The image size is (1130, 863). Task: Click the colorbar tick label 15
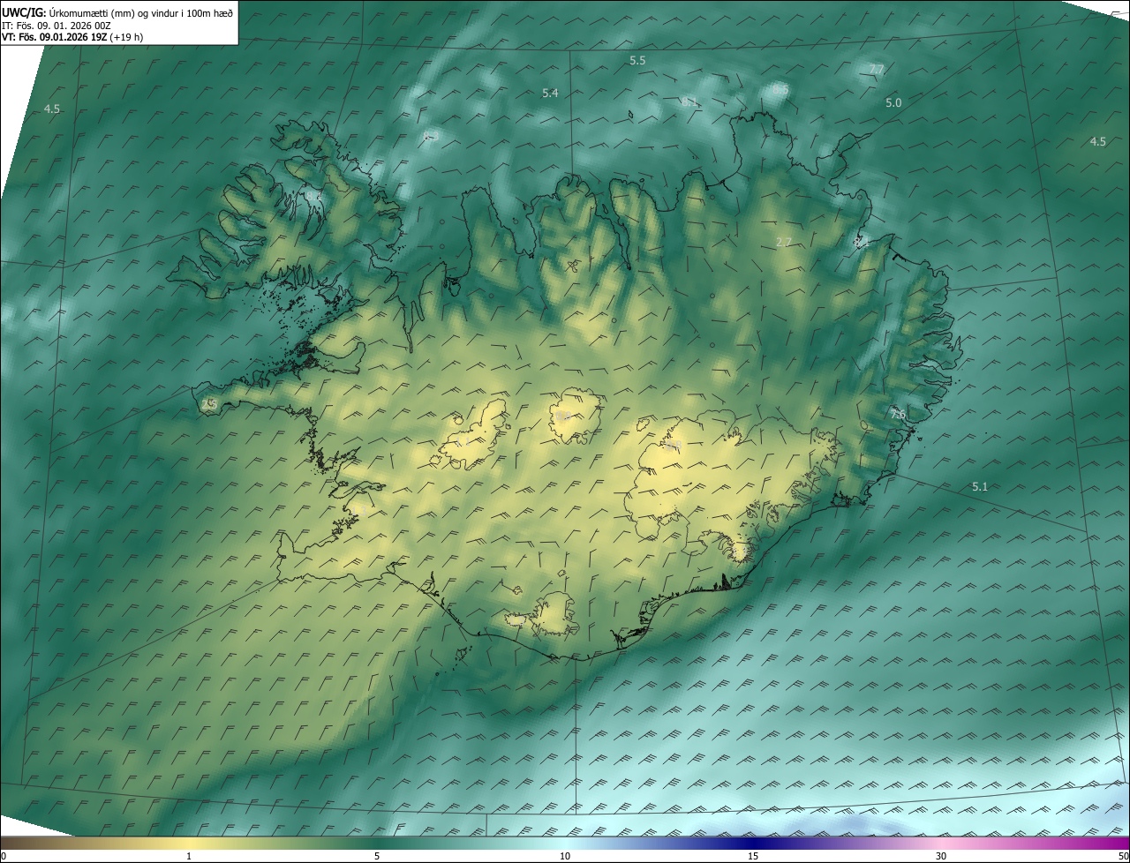click(753, 856)
